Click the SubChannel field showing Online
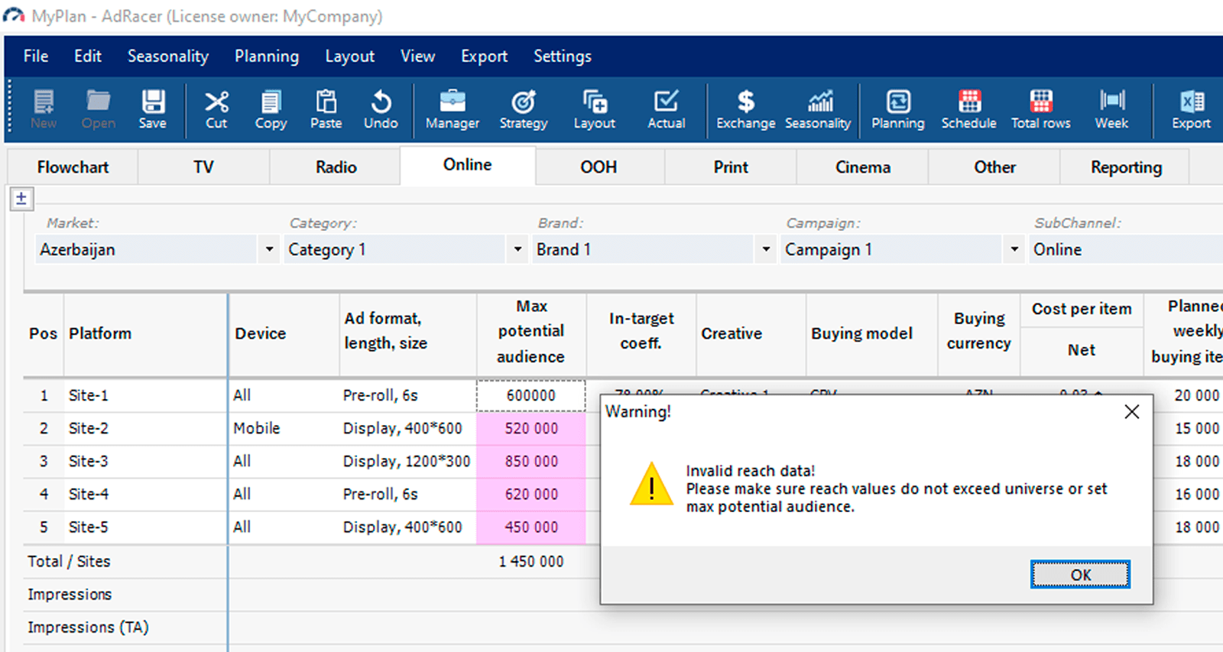The width and height of the screenshot is (1223, 652). click(1126, 249)
